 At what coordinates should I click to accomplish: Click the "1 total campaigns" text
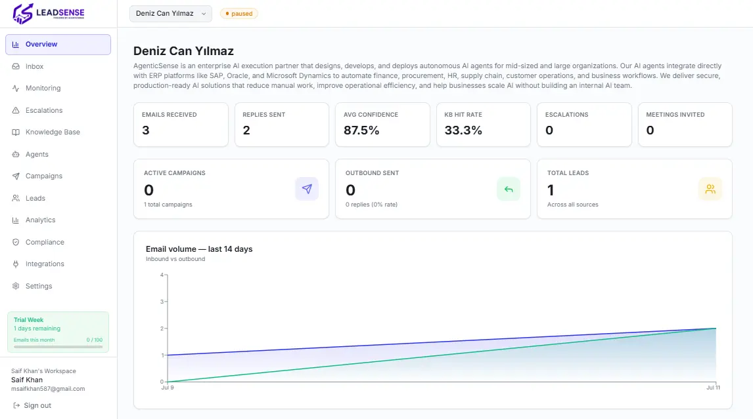168,204
